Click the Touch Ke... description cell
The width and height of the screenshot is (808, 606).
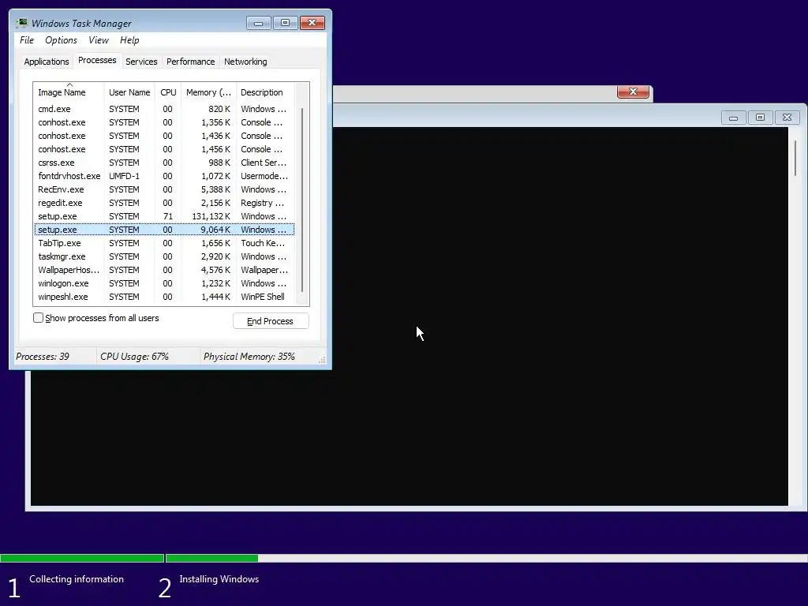pos(262,243)
